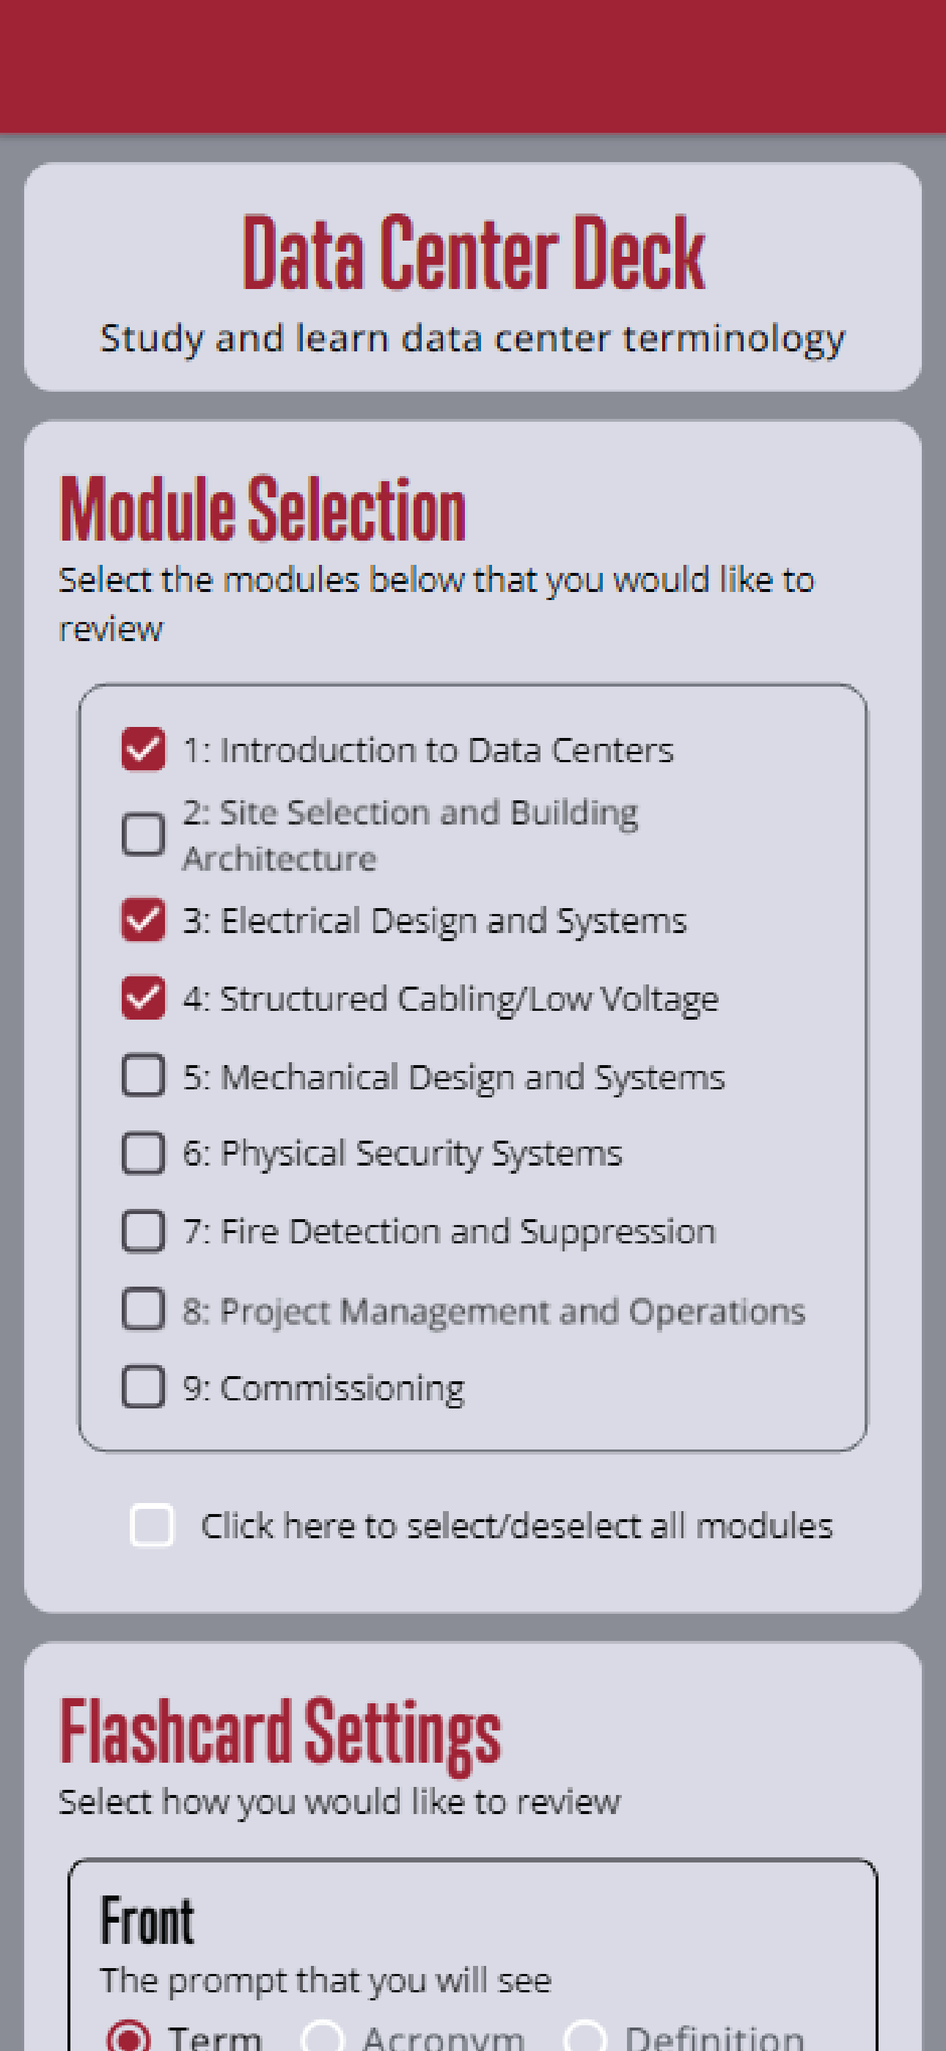This screenshot has width=946, height=2051.
Task: Uncheck module 4 Structured Cabling/Low Voltage
Action: point(143,998)
